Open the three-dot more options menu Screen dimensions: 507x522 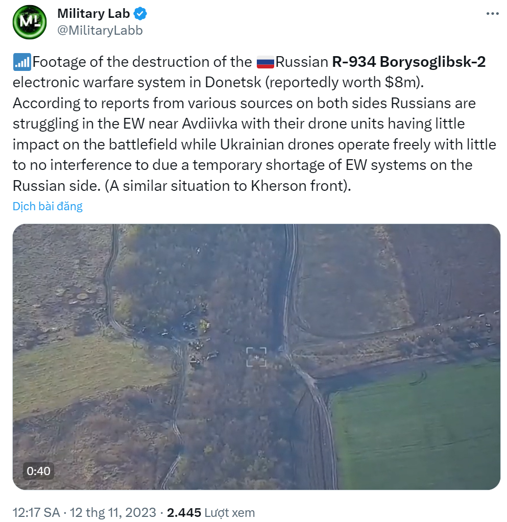click(x=492, y=14)
